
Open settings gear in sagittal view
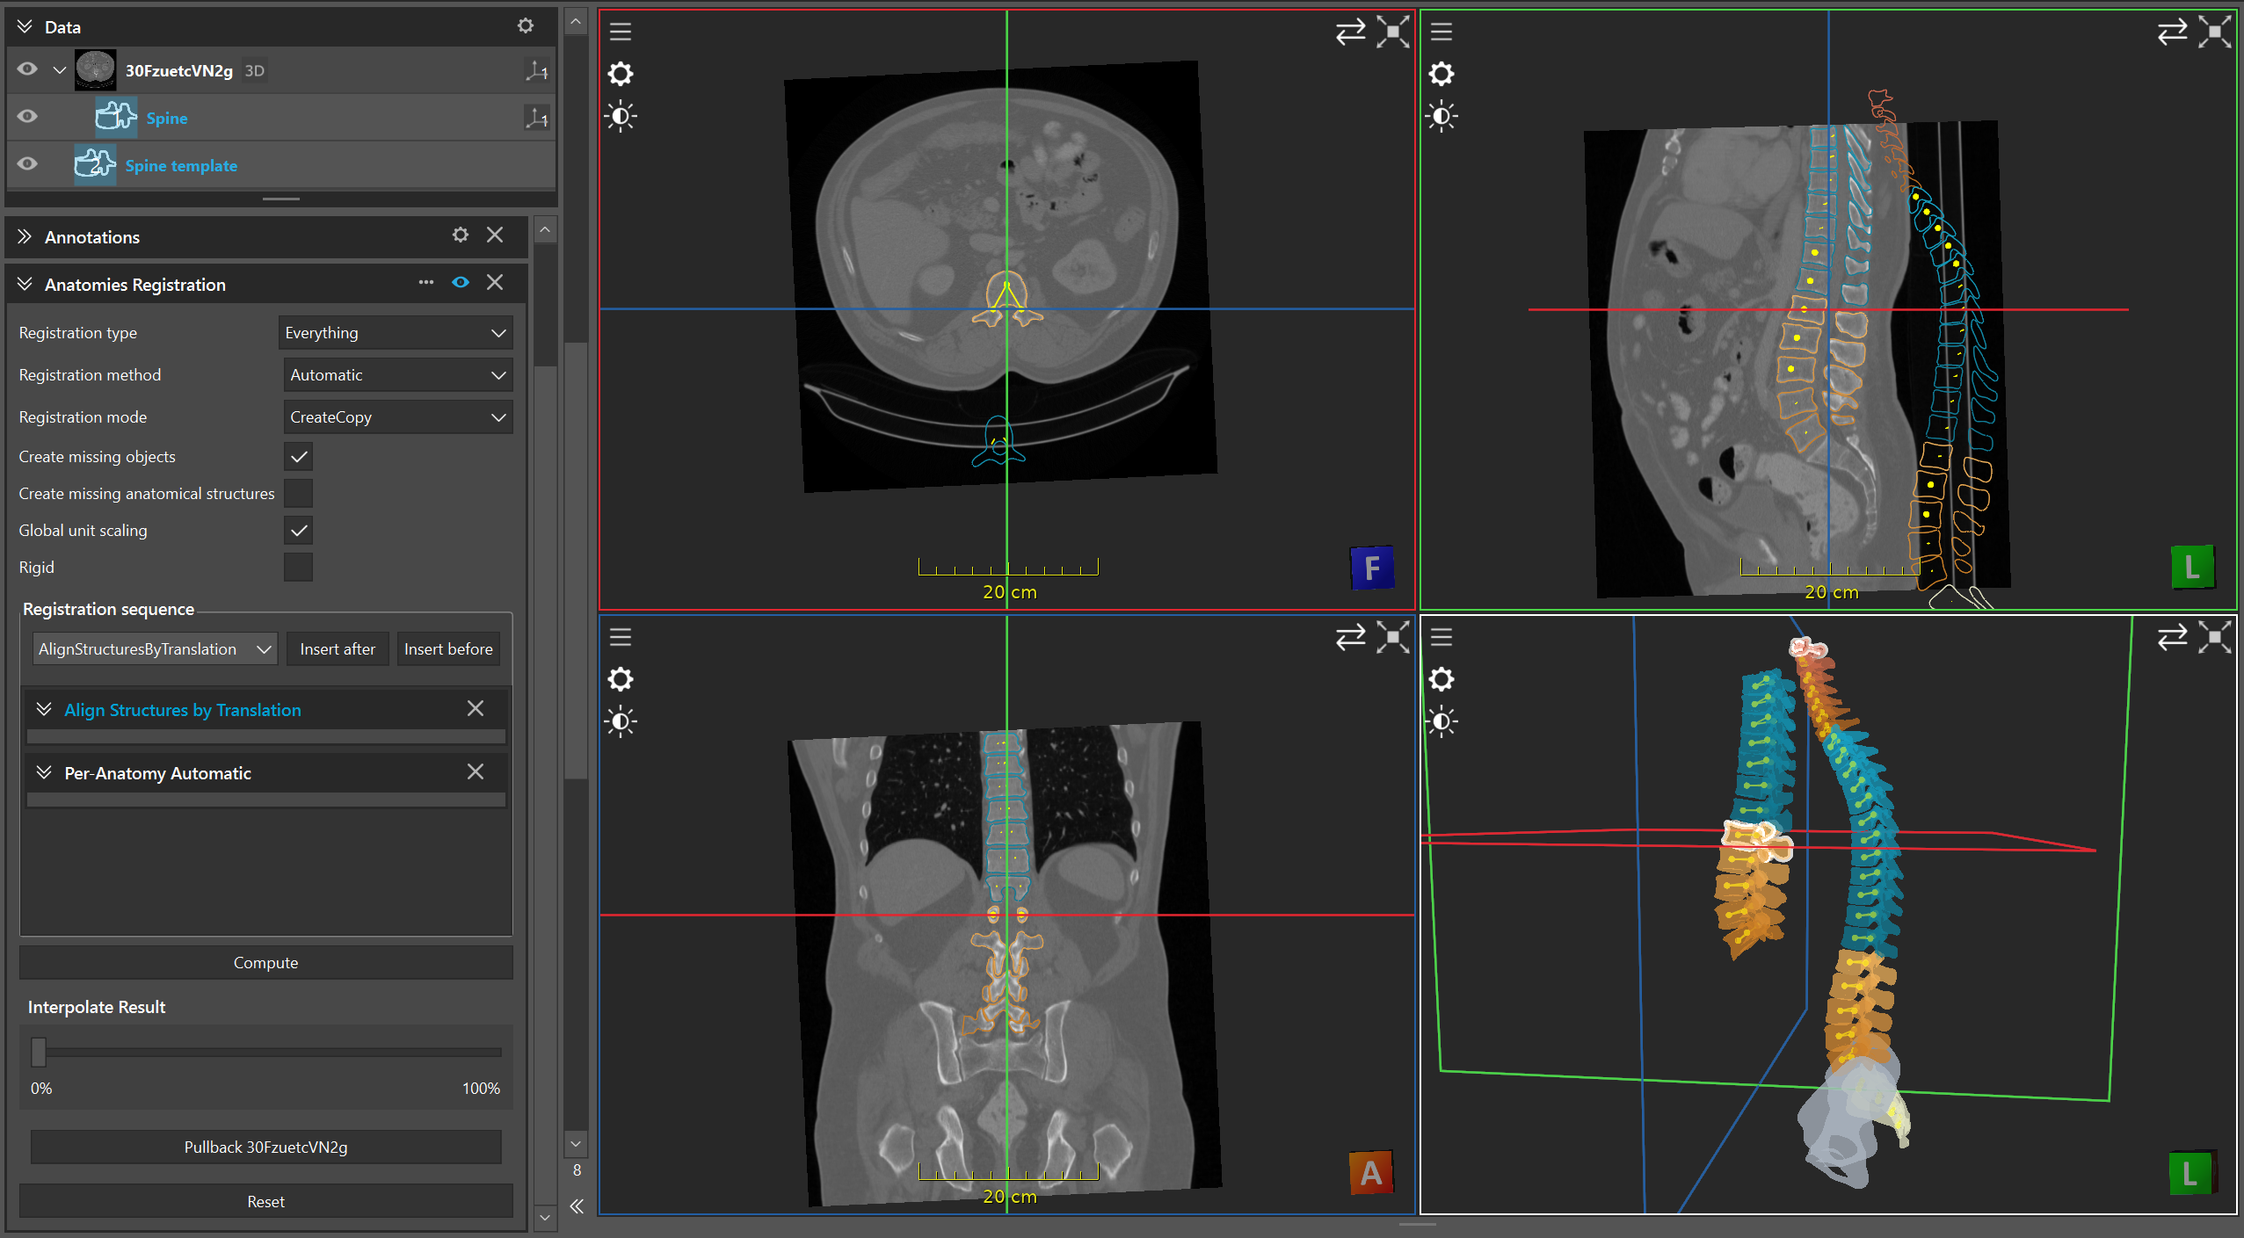click(x=1442, y=74)
